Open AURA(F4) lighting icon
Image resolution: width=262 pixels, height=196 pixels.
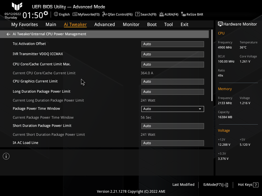click(161, 14)
